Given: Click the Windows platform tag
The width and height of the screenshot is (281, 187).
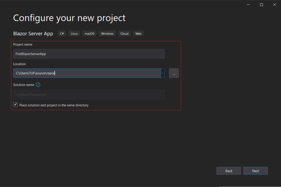Looking at the screenshot, I should pyautogui.click(x=107, y=34).
